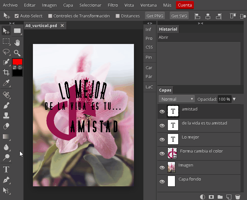Open the Filtro menu
The height and width of the screenshot is (200, 247).
pyautogui.click(x=113, y=5)
